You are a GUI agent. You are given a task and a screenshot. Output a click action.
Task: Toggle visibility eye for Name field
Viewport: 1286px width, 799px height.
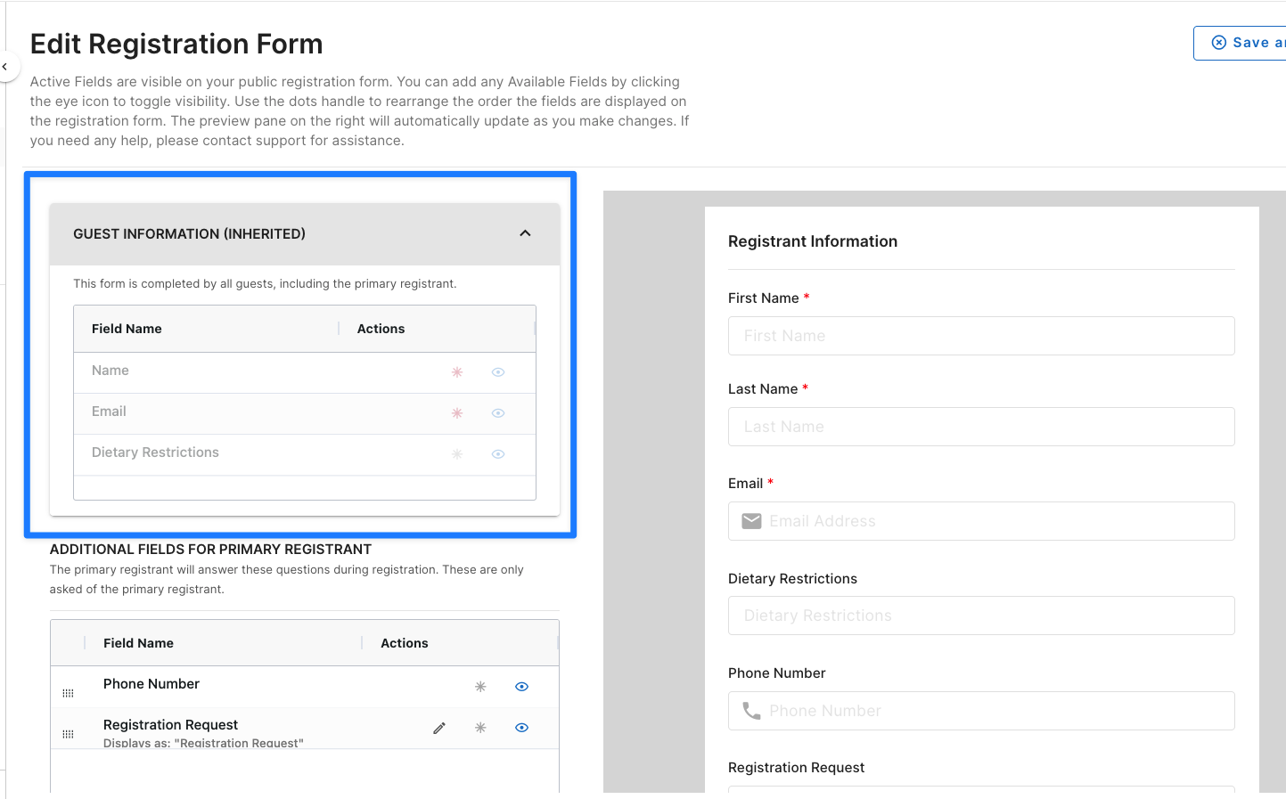click(x=498, y=372)
